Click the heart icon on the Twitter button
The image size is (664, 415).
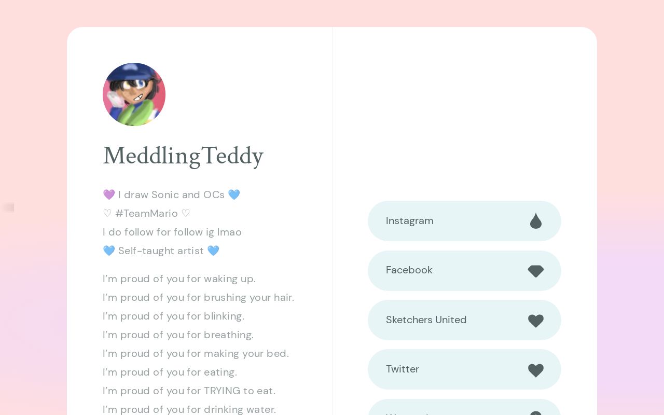pyautogui.click(x=536, y=370)
